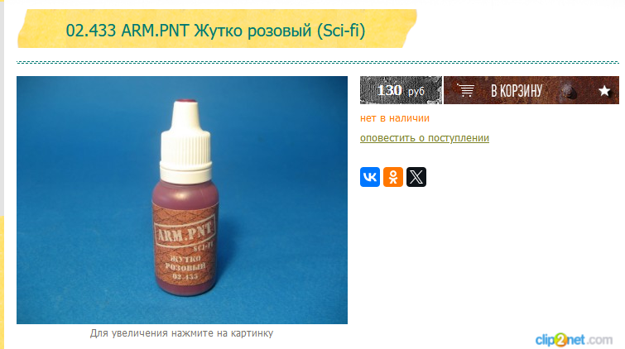Click the white dropper cap in the photo
This screenshot has height=349, width=625.
(x=185, y=141)
